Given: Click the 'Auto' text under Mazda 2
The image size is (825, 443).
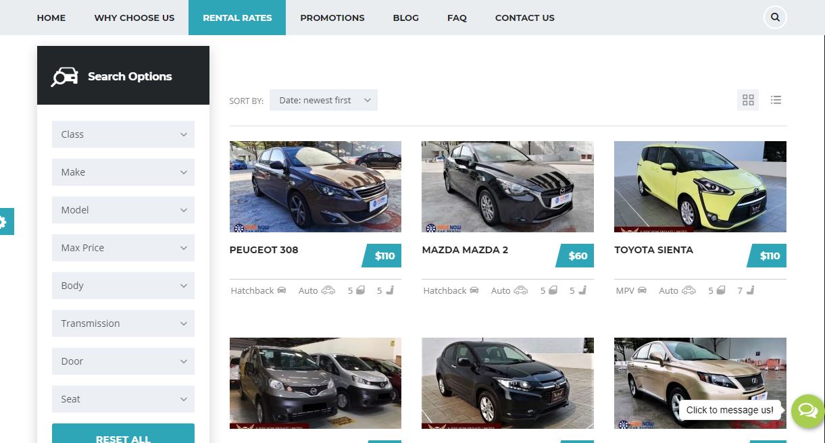Looking at the screenshot, I should pyautogui.click(x=501, y=290).
